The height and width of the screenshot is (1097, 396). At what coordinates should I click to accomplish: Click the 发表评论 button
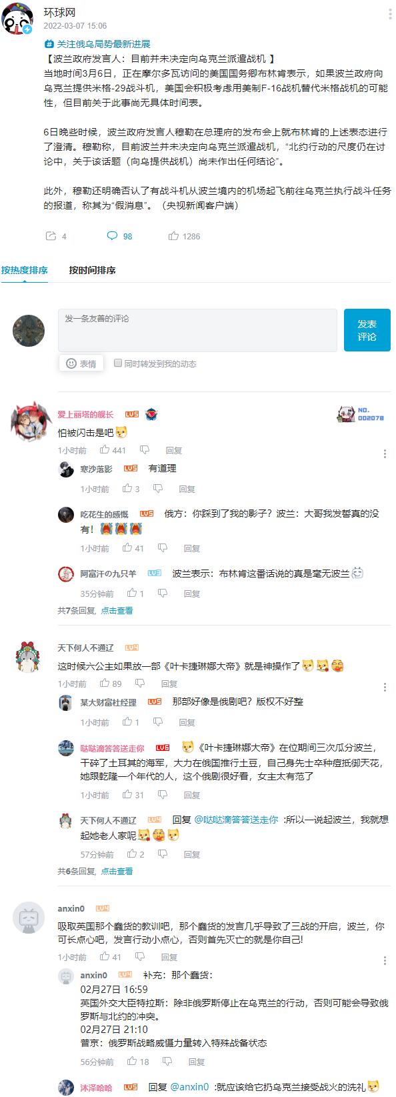tap(367, 330)
